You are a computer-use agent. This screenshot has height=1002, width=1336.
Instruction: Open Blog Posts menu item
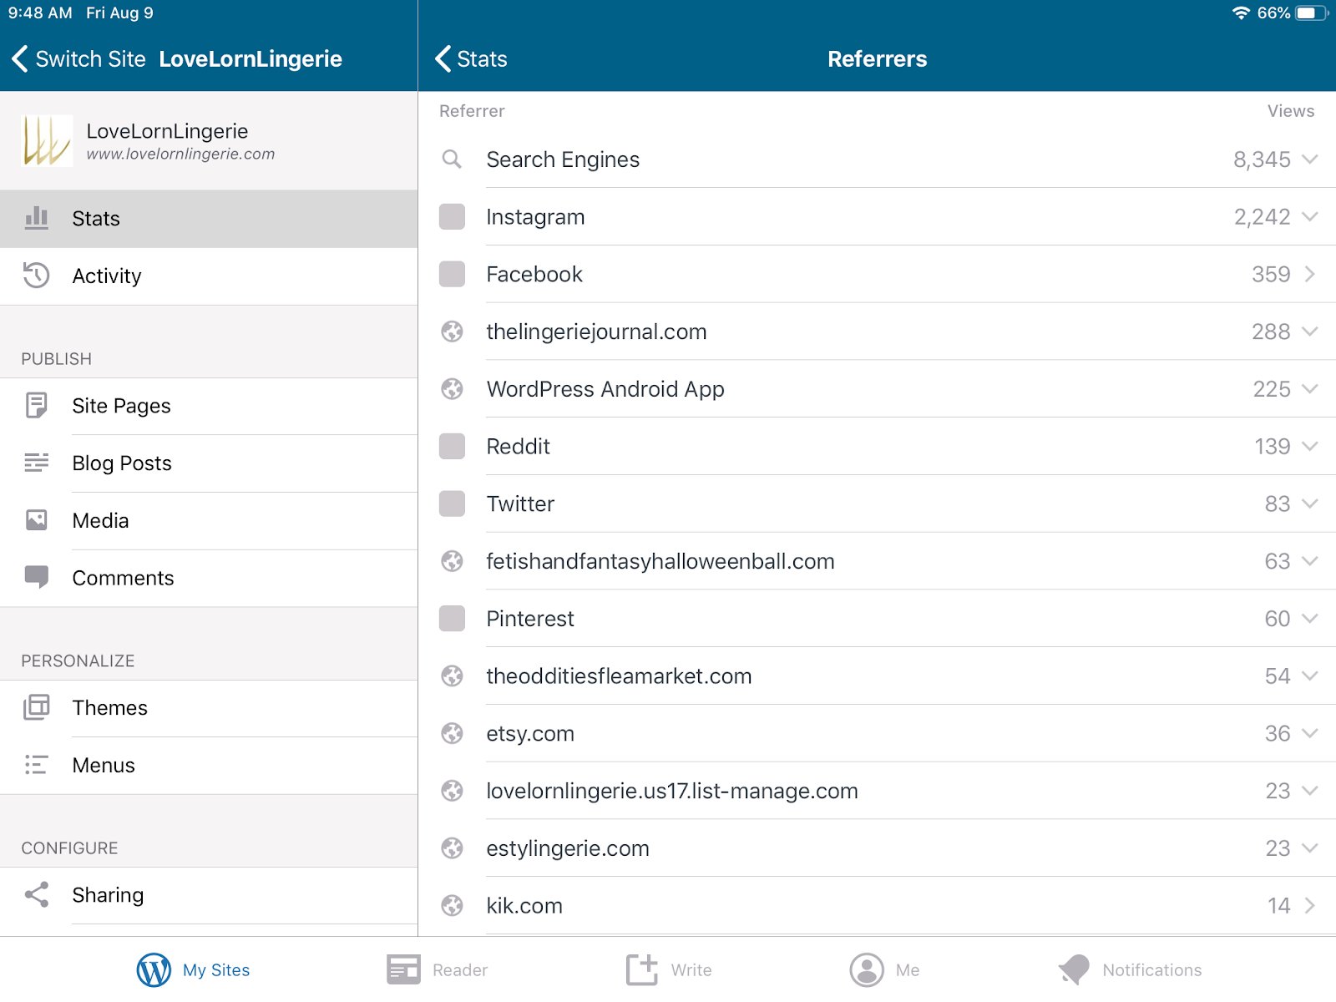point(209,463)
